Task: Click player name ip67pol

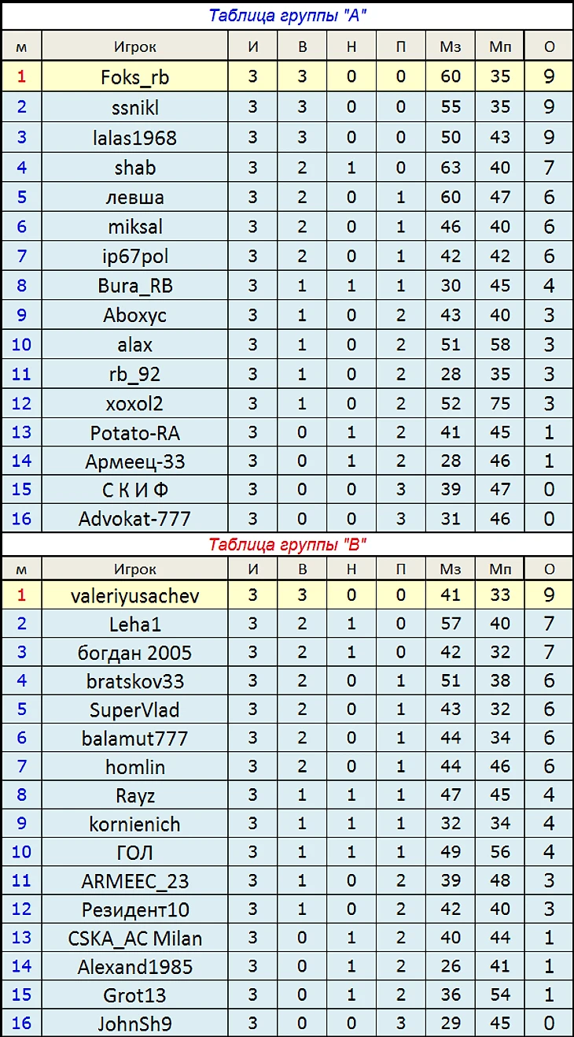Action: 134,257
